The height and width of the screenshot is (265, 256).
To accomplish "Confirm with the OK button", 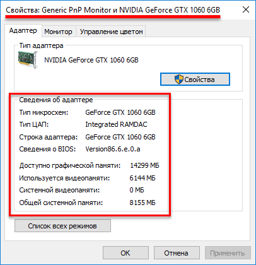I will pos(125,253).
